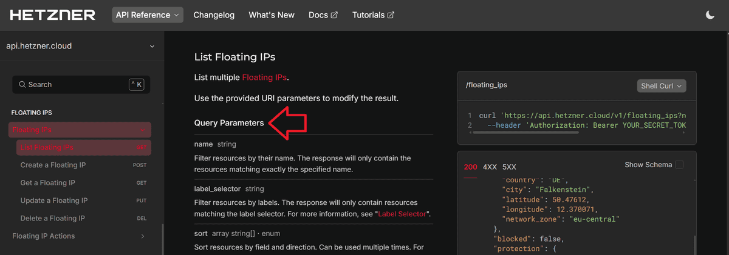Viewport: 729px width, 255px height.
Task: Click the name parameter label
Action: (x=204, y=144)
